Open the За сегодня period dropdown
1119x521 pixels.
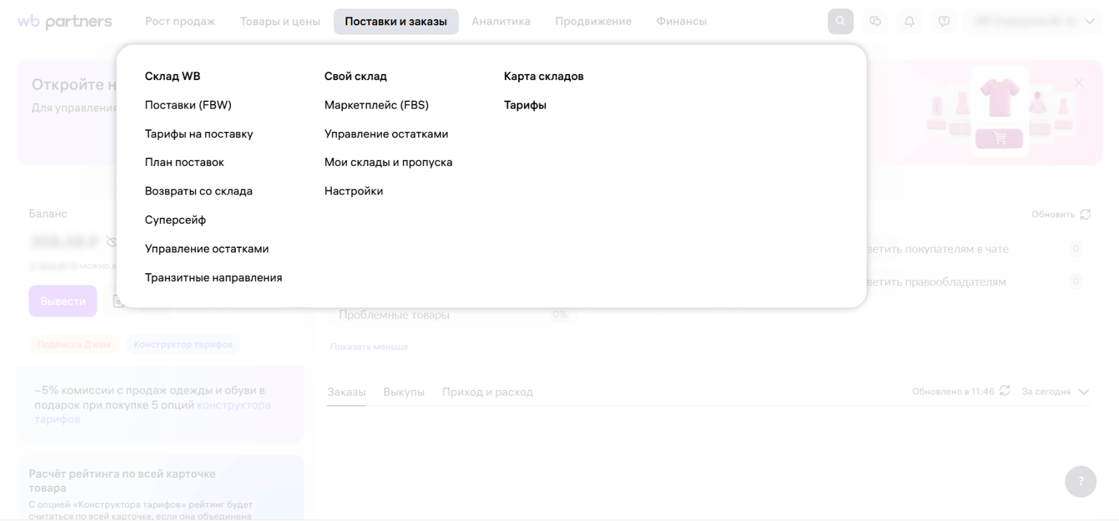1056,392
